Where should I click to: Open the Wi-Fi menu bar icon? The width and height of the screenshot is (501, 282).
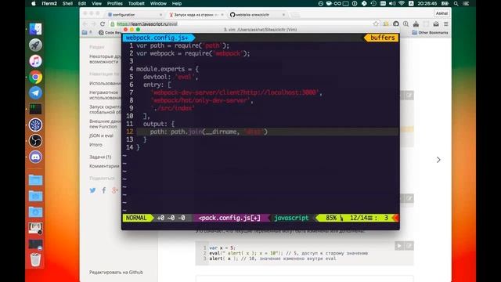click(402, 3)
